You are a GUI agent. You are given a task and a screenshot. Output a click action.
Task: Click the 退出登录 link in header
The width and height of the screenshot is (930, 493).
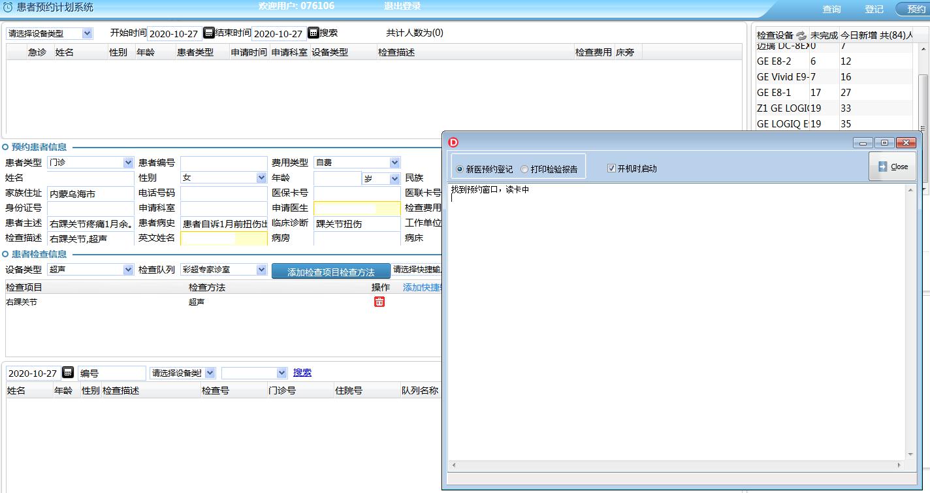(x=402, y=6)
